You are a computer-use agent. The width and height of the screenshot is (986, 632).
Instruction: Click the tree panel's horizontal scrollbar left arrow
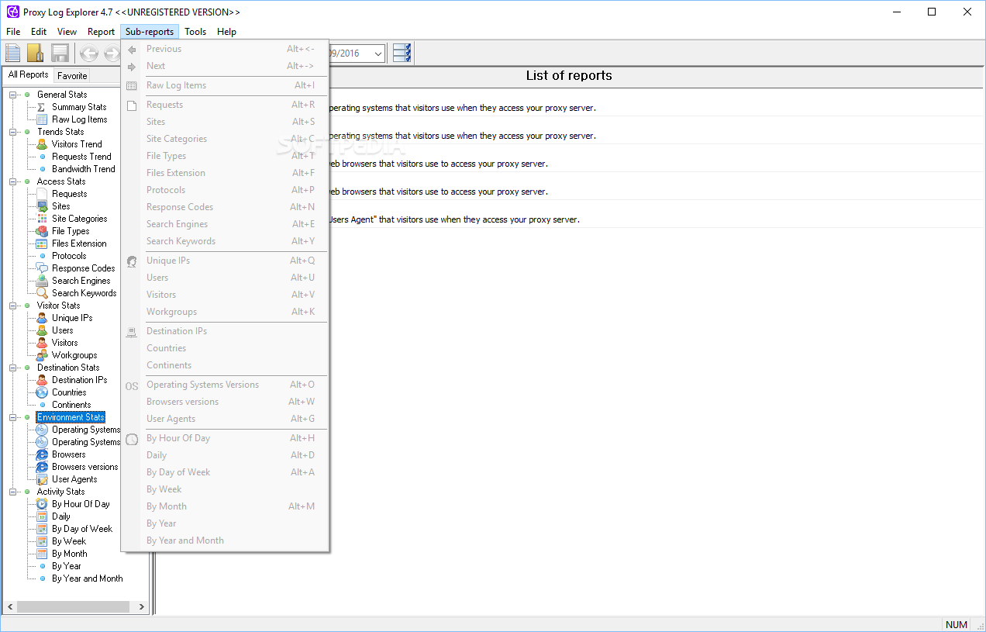10,607
